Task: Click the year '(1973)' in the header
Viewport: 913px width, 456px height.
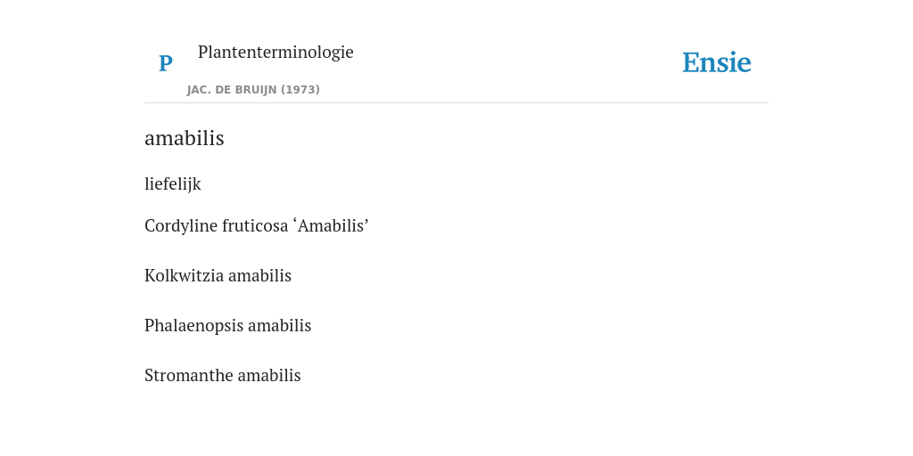Action: (x=300, y=90)
